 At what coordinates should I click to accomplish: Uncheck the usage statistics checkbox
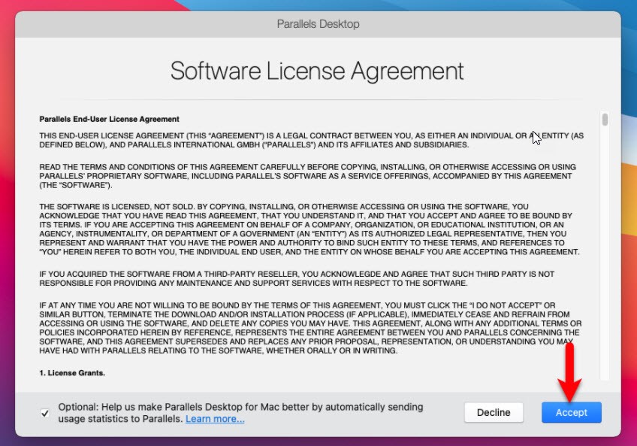45,414
